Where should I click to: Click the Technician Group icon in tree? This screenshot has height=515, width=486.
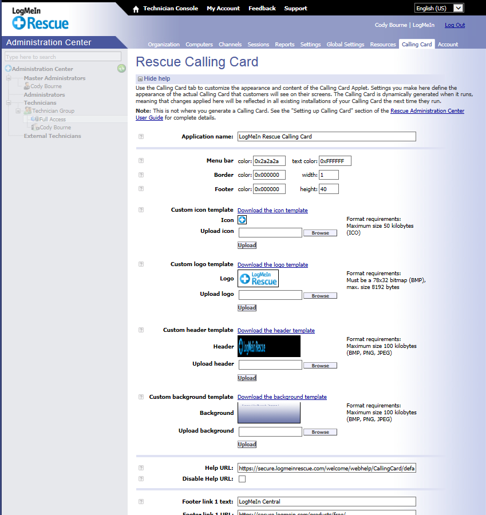(28, 110)
